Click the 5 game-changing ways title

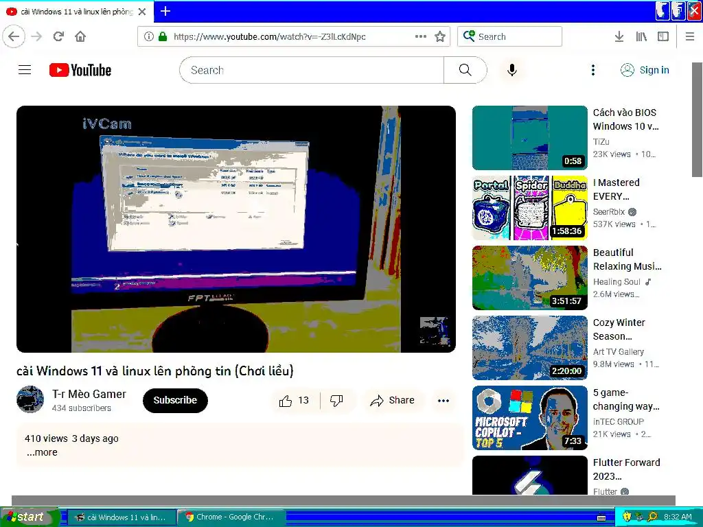click(x=626, y=399)
